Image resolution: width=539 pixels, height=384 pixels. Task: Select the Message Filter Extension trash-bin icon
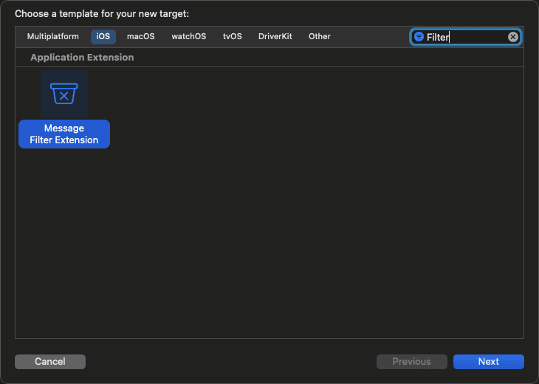pyautogui.click(x=64, y=94)
